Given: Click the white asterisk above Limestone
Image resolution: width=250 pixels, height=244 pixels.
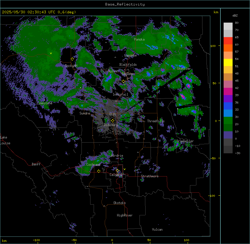Looking at the screenshot, I should [44, 100].
